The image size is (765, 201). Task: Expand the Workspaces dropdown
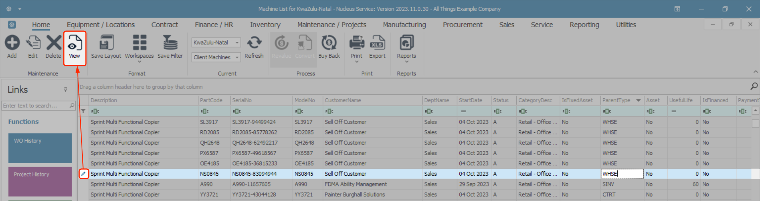[x=139, y=62]
